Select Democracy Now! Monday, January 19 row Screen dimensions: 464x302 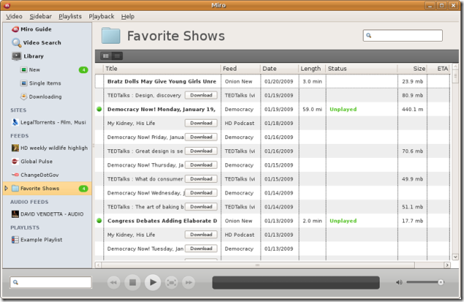272,109
